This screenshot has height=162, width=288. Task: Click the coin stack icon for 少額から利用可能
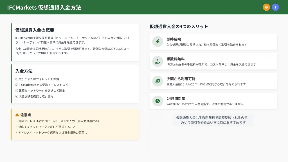[x=157, y=81]
